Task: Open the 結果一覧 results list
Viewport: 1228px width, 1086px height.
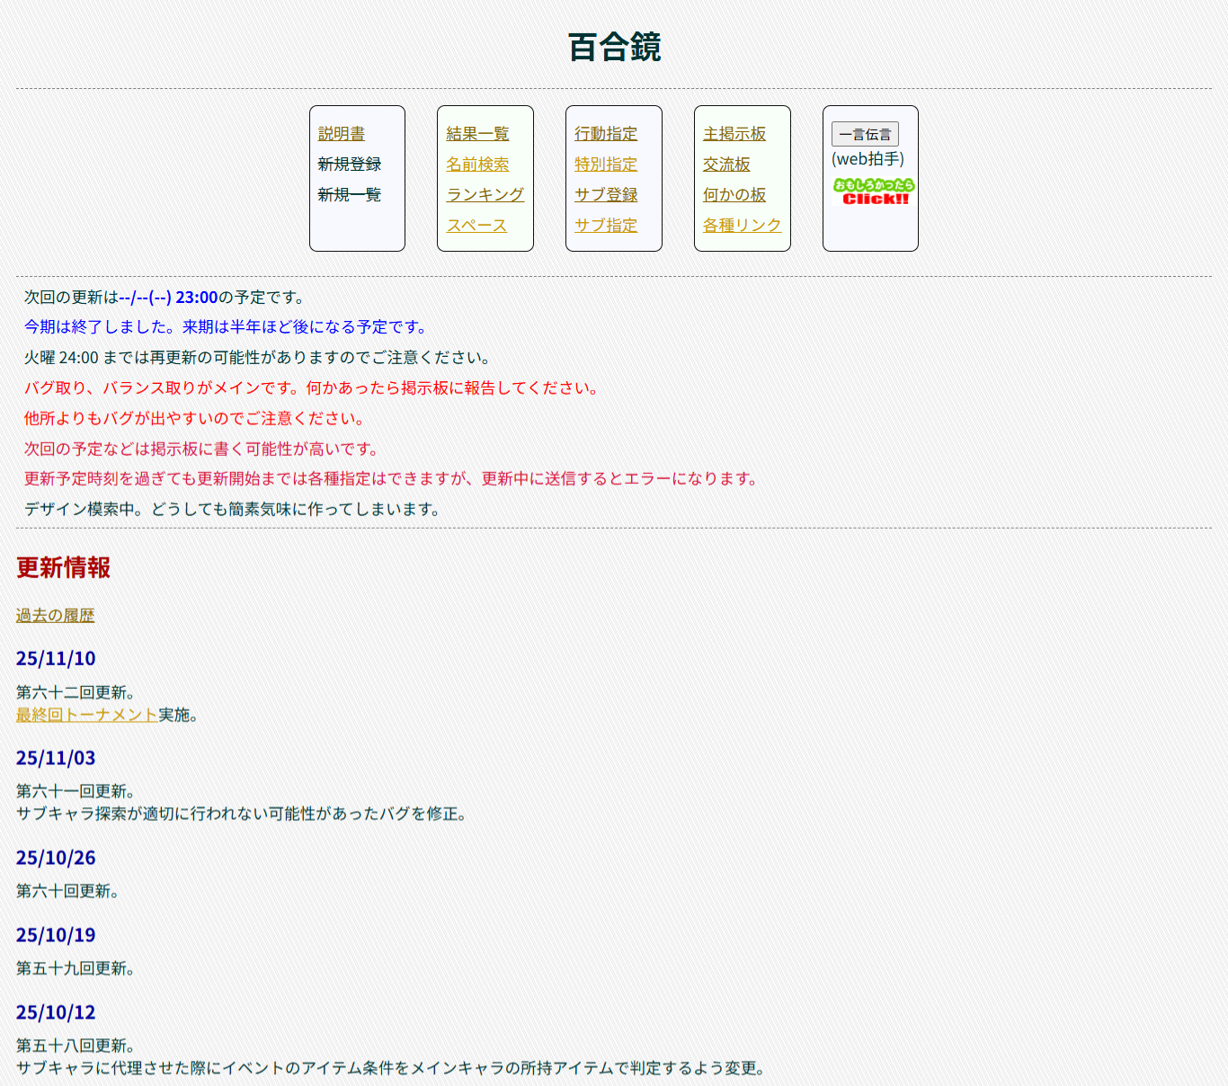Action: tap(477, 134)
